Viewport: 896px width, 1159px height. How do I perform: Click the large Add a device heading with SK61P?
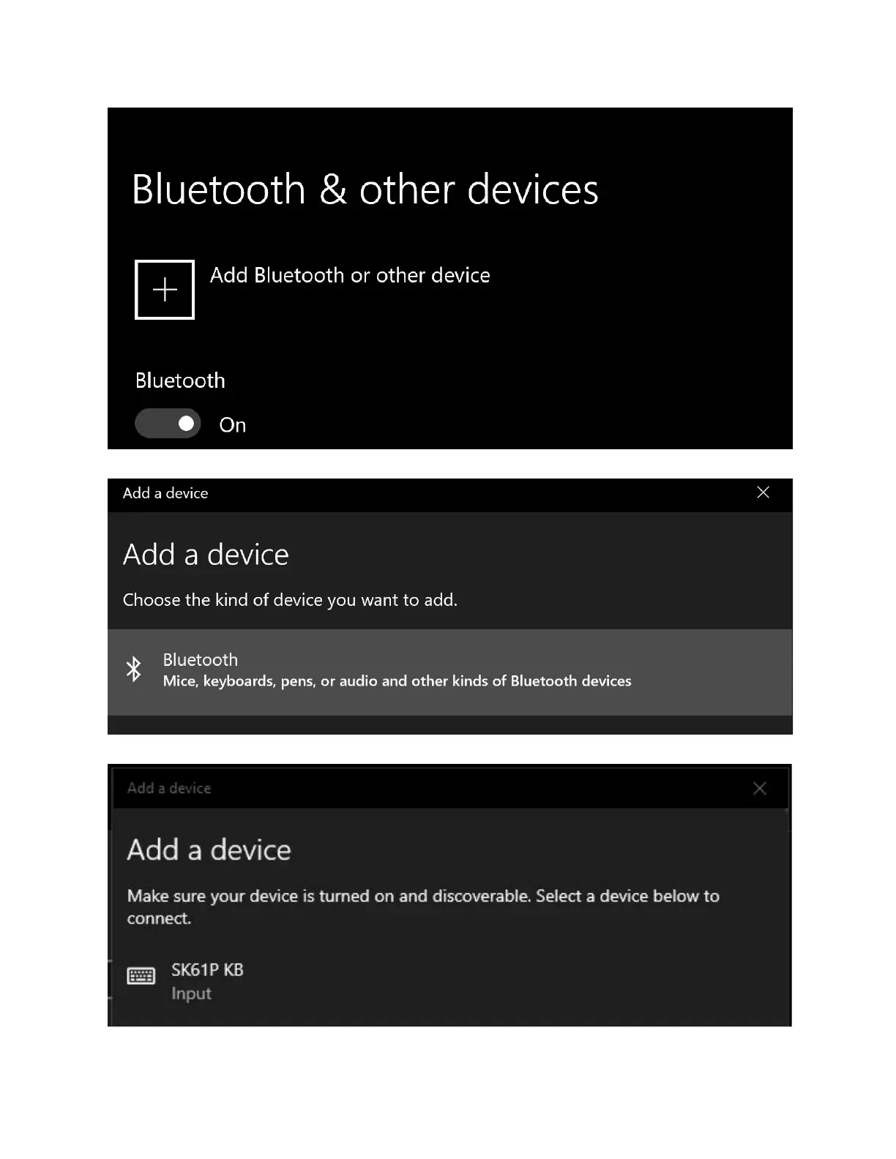[209, 850]
